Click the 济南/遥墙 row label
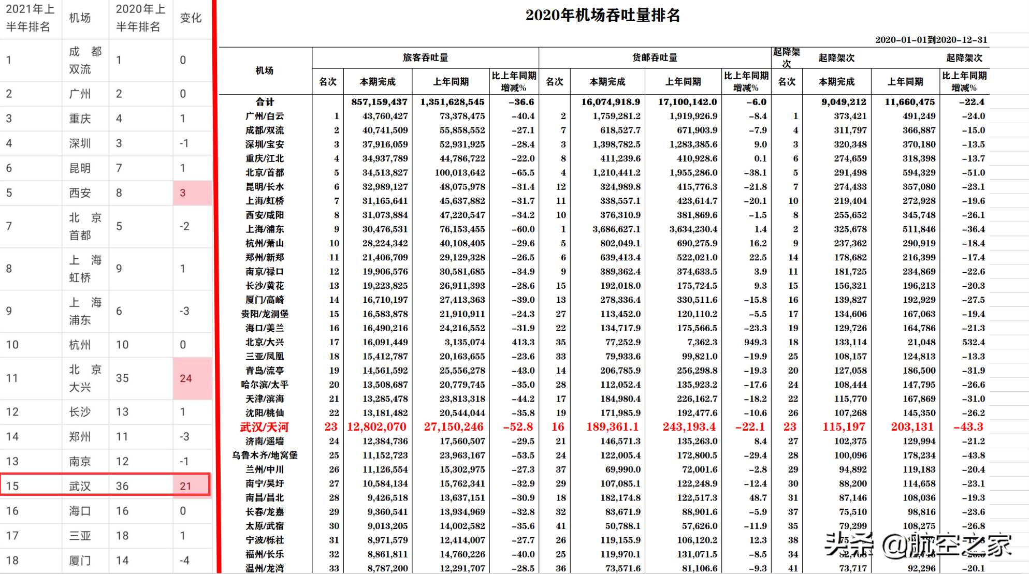The width and height of the screenshot is (1029, 574). coord(265,441)
